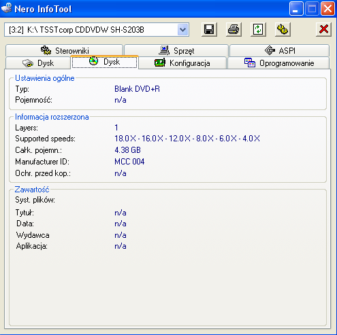Screen dimensions: 337x335
Task: Click the Save (floppy disk) icon
Action: point(209,29)
